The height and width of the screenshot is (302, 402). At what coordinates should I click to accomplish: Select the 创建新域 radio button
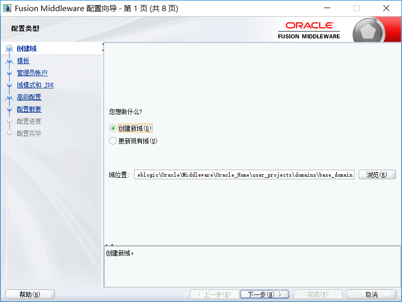[113, 128]
